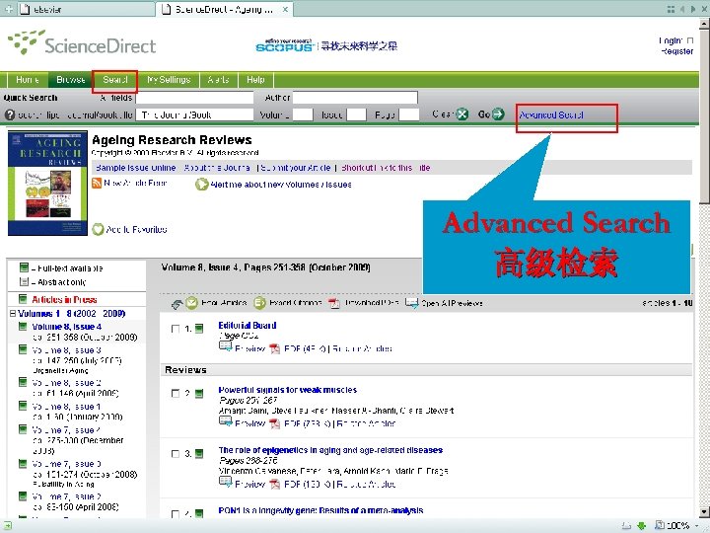This screenshot has height=533, width=710.
Task: Click full-text icon for Volume 8, Issue 3
Action: (x=23, y=349)
